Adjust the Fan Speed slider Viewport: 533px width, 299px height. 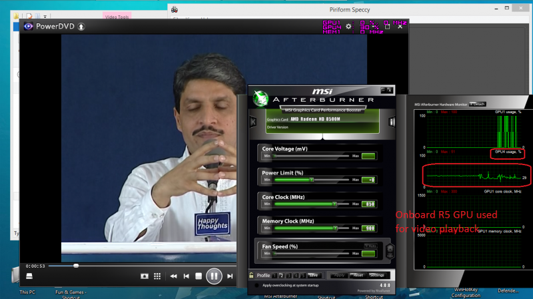(x=311, y=254)
